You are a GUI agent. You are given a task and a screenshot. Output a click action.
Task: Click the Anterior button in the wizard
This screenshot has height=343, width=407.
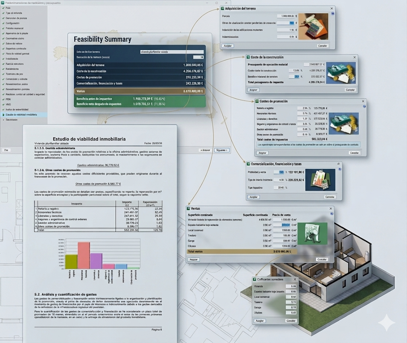coord(205,150)
